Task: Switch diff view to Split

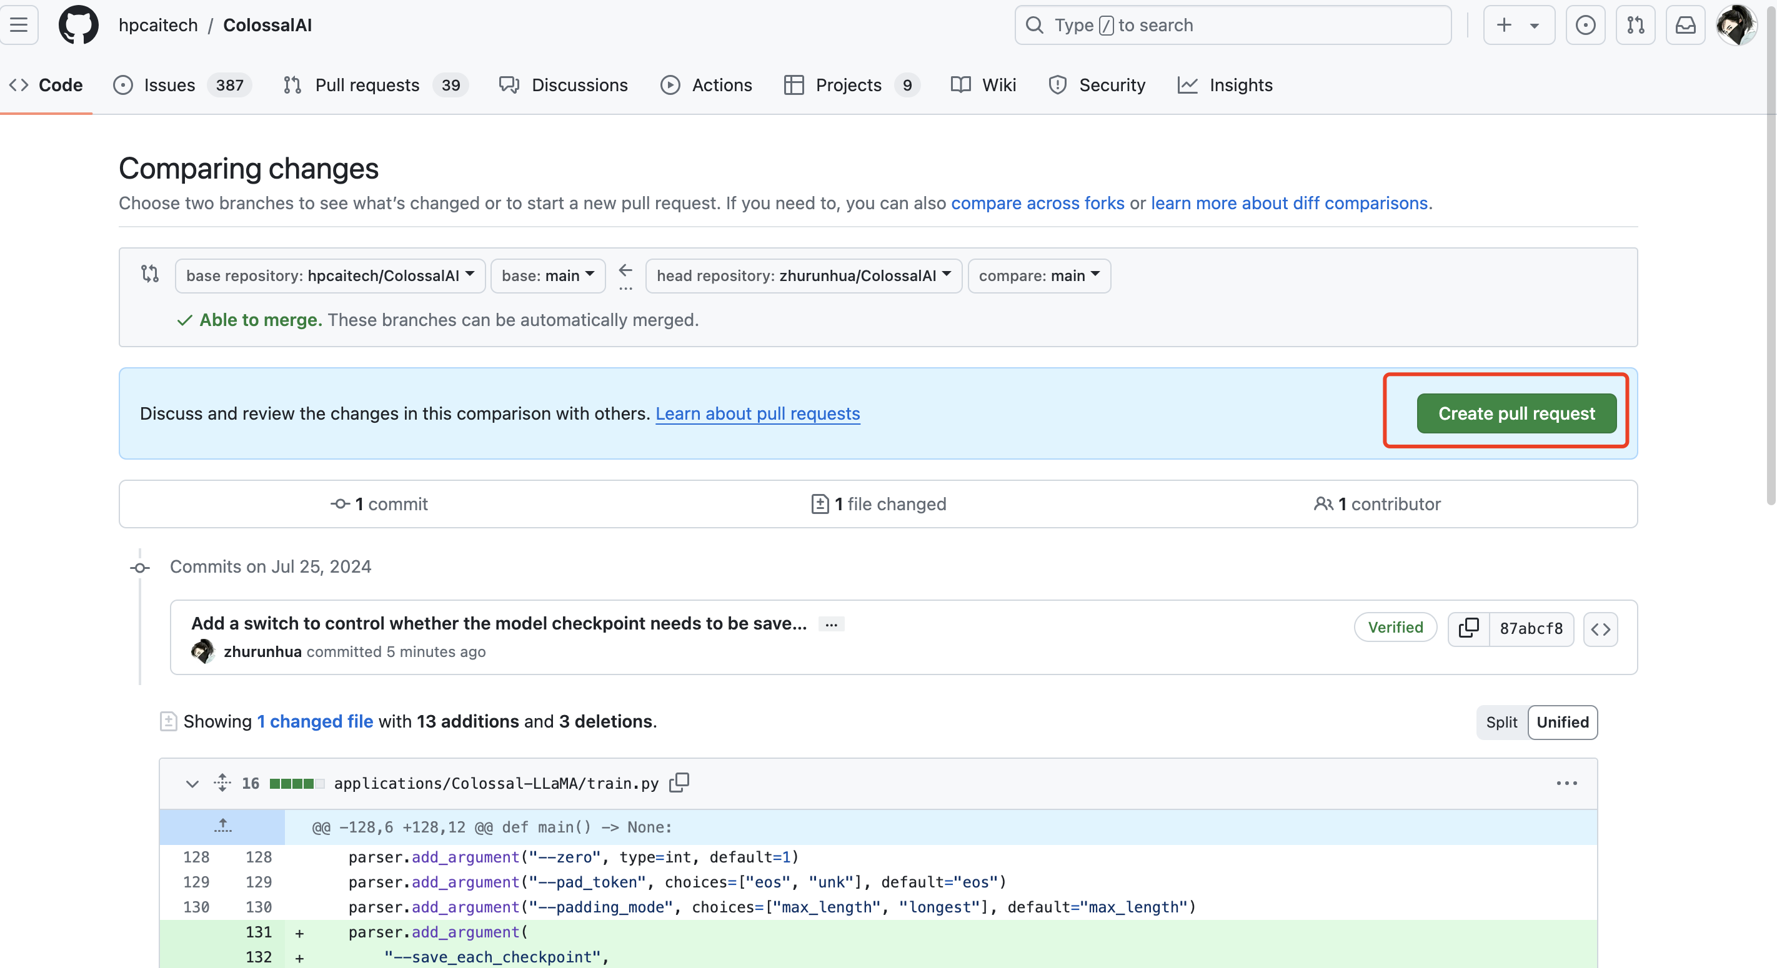Action: pos(1501,722)
